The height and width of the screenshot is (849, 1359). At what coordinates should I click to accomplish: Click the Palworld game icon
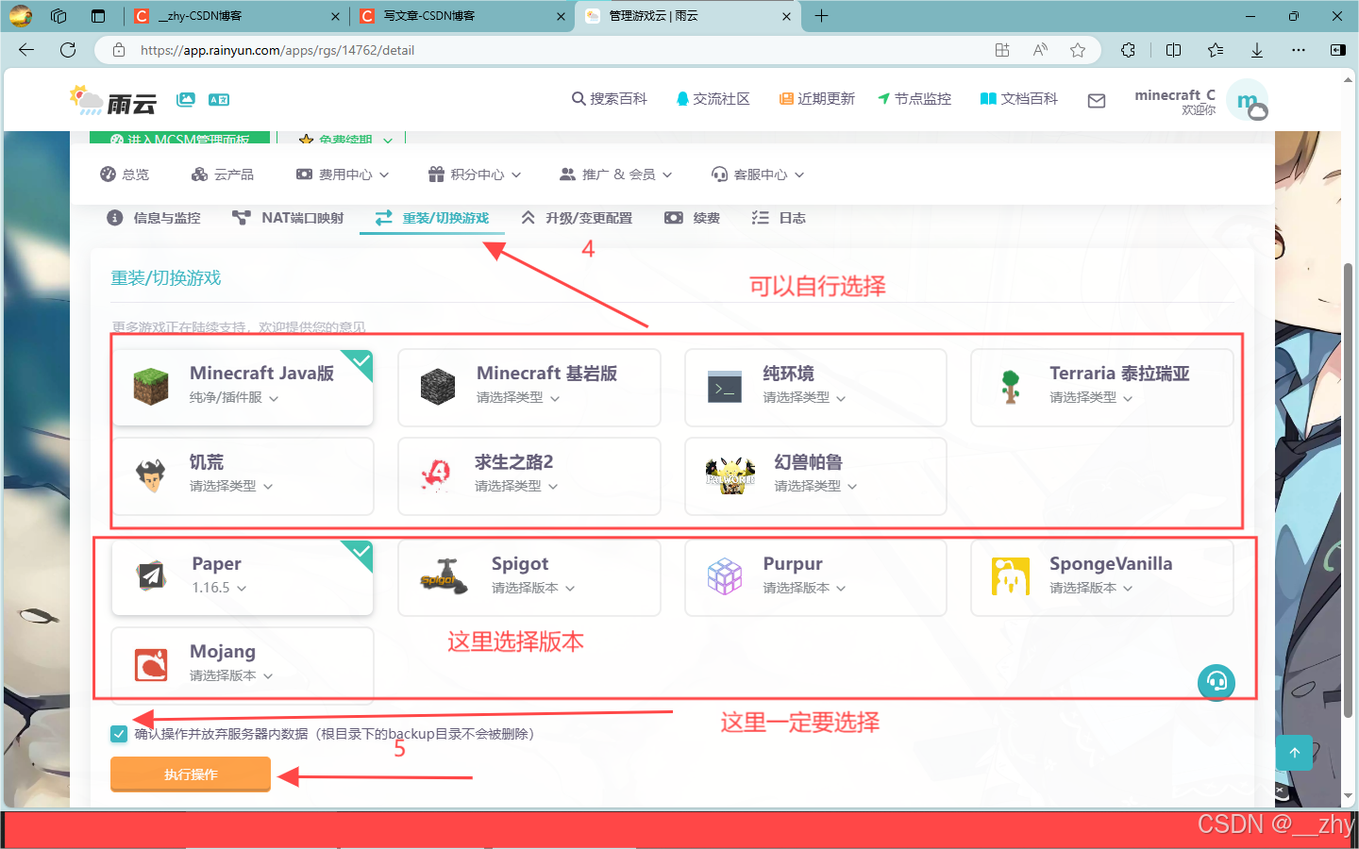point(730,475)
